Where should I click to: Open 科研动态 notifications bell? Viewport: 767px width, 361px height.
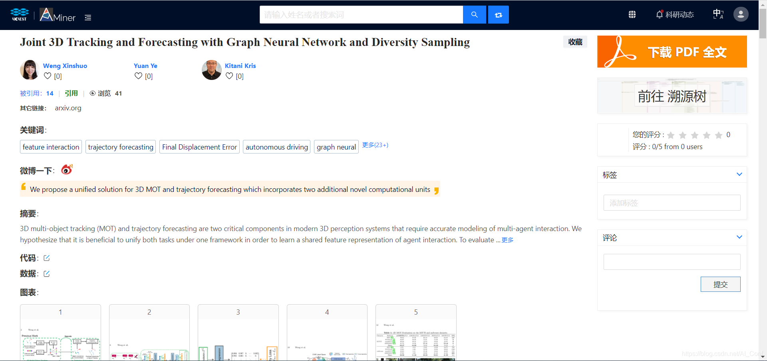[x=675, y=14]
